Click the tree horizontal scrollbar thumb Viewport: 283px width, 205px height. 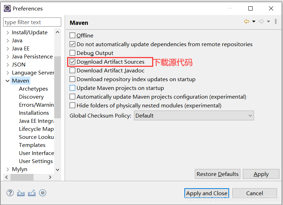tap(22, 177)
